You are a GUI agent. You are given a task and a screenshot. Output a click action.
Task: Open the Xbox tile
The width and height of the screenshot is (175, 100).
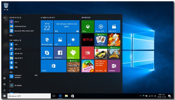(x=88, y=27)
